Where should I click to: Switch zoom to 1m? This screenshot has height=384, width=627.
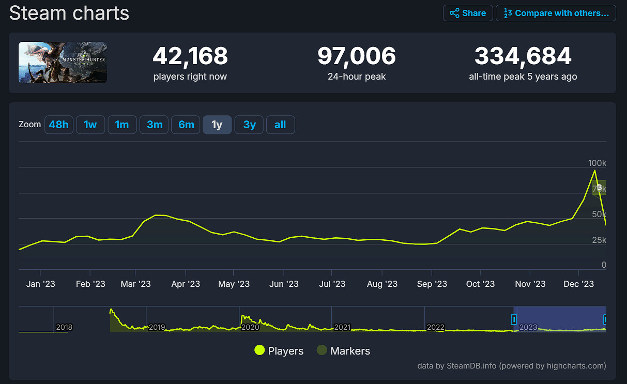[122, 125]
